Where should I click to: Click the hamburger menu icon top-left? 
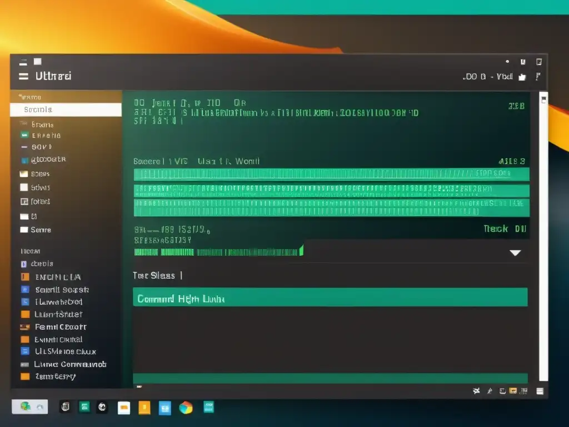(22, 76)
